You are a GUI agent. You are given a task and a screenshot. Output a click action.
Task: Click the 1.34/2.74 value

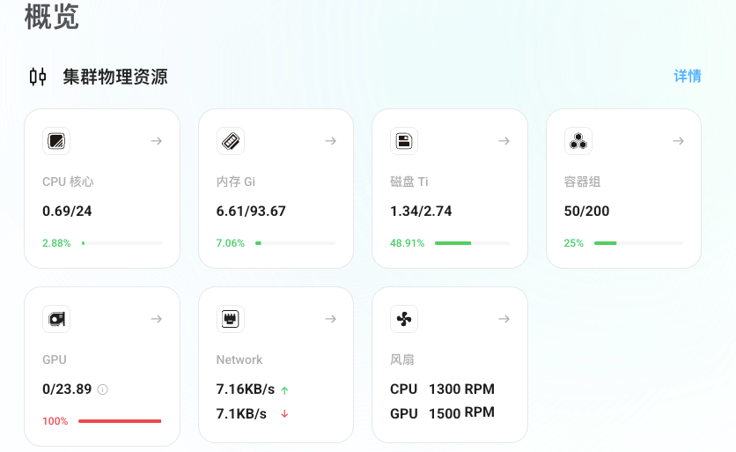(421, 211)
